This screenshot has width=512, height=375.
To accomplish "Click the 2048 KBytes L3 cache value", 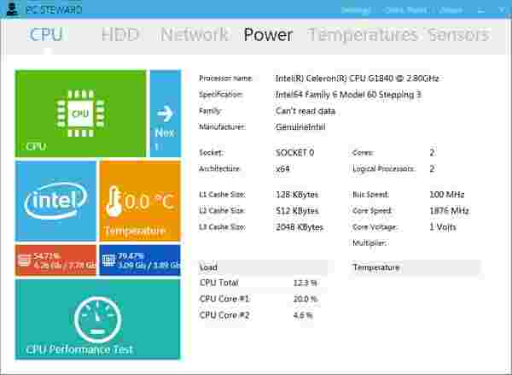I will [x=300, y=227].
